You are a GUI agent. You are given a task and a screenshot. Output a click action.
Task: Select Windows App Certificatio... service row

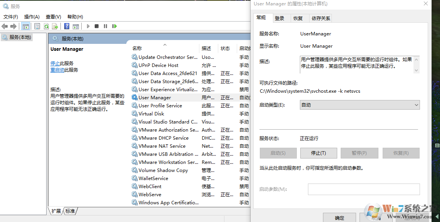tap(191, 203)
